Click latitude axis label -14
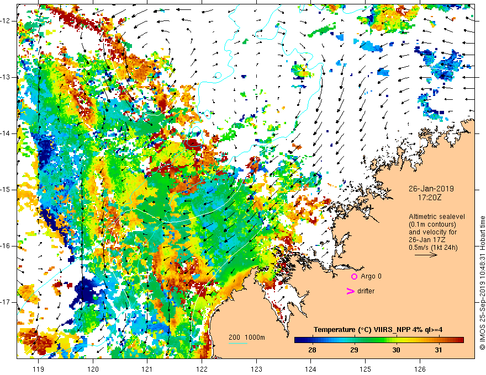The width and height of the screenshot is (486, 375). (6, 133)
